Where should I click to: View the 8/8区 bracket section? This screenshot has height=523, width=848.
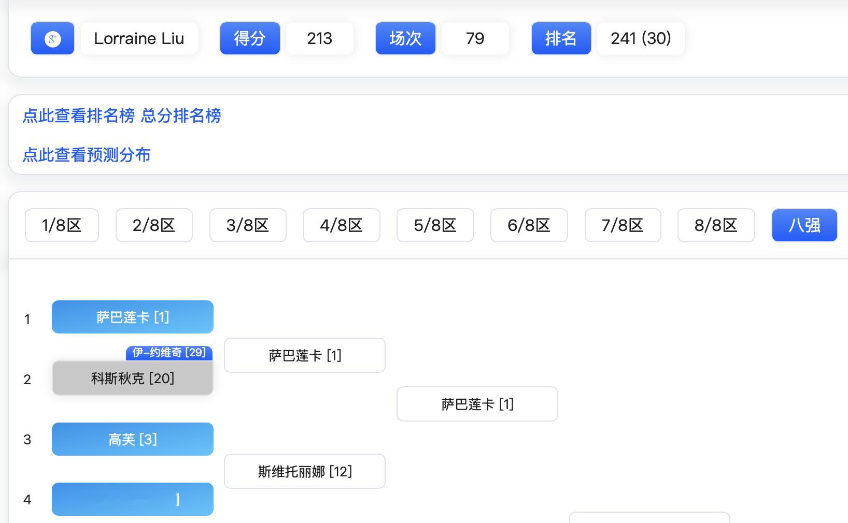click(x=716, y=225)
